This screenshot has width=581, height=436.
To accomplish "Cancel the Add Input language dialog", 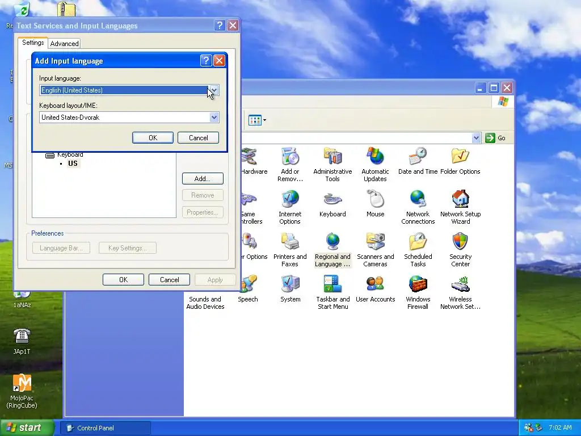I will pos(198,137).
